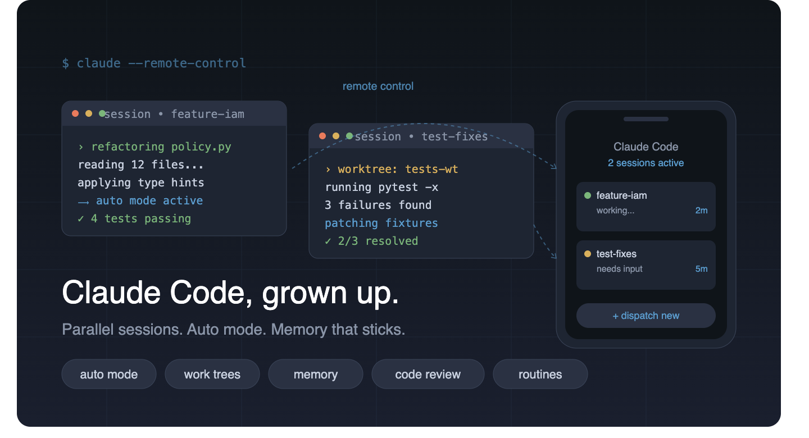The width and height of the screenshot is (809, 438).
Task: Click the "$ claude --remote-control" command line
Action: click(154, 63)
